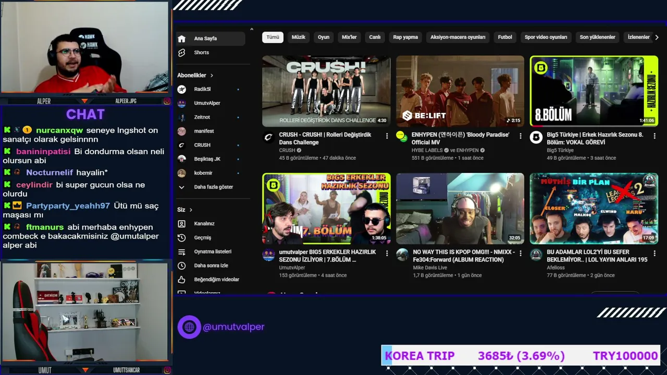Open Oynatma listeleri in the sidebar
The height and width of the screenshot is (375, 667).
[211, 252]
